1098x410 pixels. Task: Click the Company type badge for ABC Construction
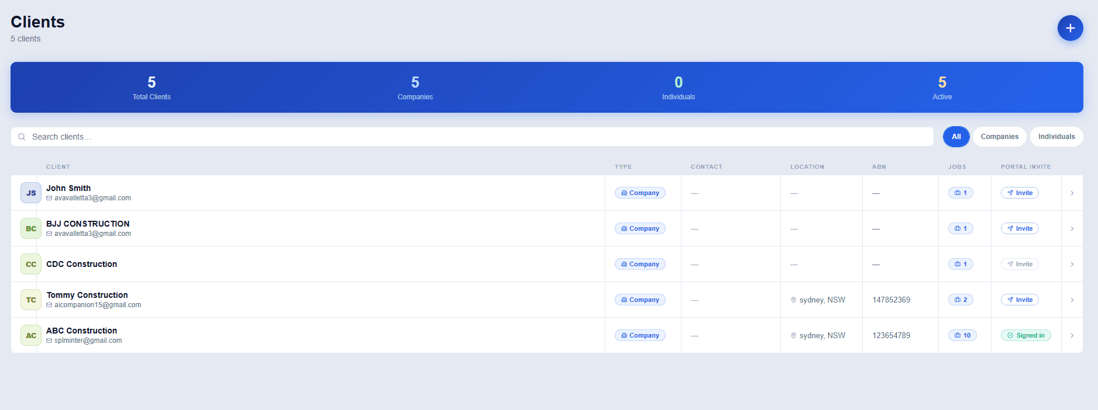tap(640, 335)
